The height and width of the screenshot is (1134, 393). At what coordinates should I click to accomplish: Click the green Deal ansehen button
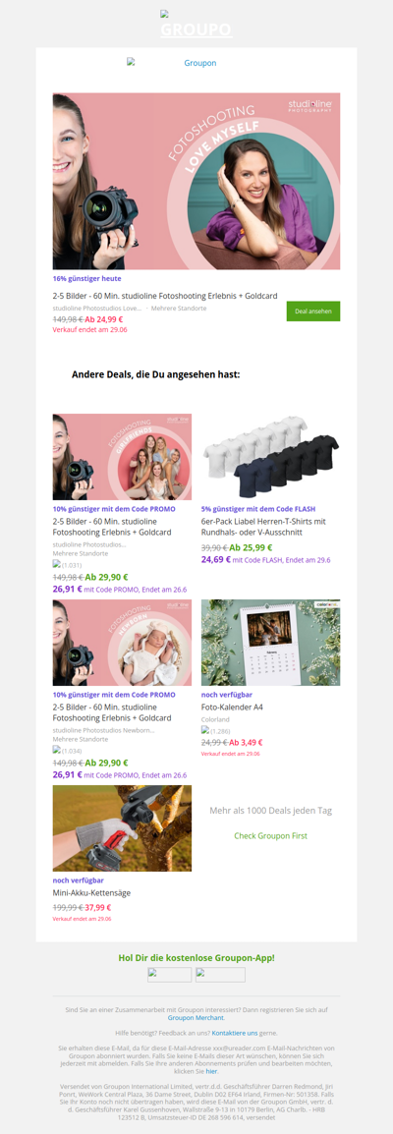pyautogui.click(x=312, y=311)
